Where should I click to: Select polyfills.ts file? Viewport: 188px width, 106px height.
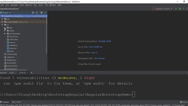click(x=13, y=45)
